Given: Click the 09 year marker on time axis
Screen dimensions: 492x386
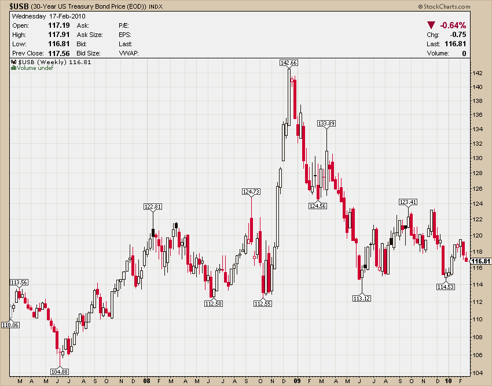Looking at the screenshot, I should pos(297,381).
